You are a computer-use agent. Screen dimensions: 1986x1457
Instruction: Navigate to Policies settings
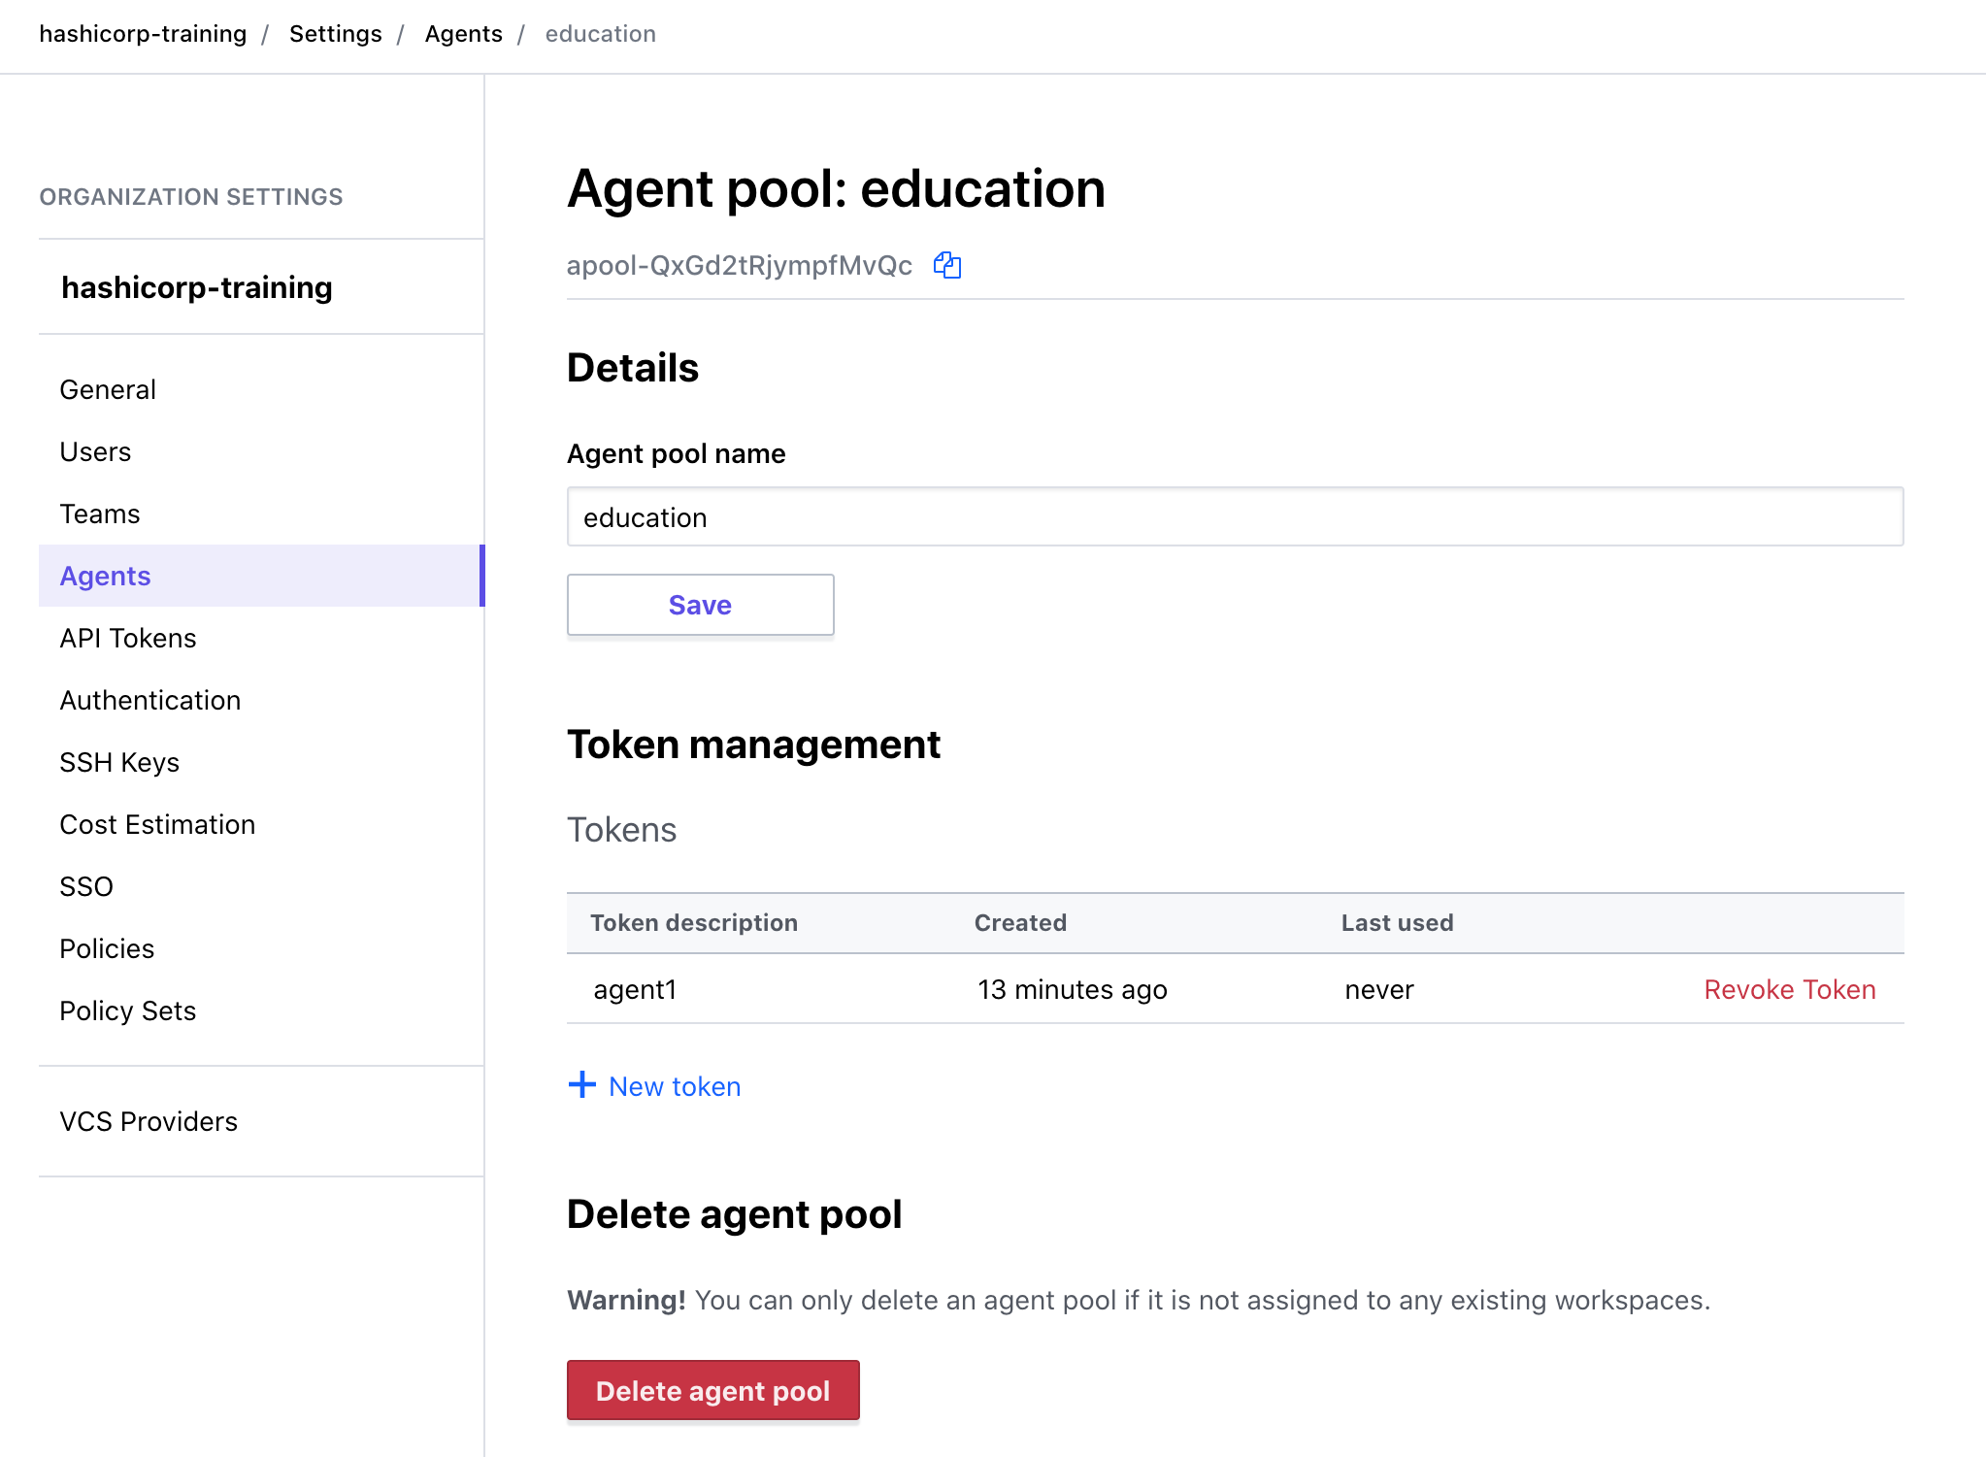coord(107,948)
